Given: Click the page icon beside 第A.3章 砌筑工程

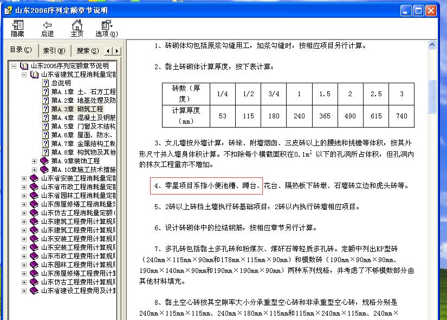Looking at the screenshot, I should pos(46,109).
